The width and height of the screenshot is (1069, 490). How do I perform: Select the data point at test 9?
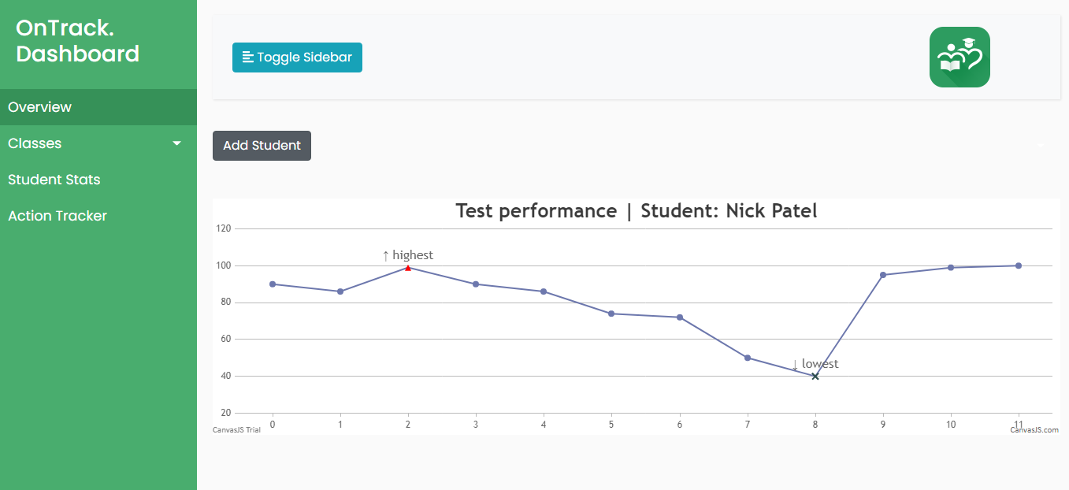pyautogui.click(x=883, y=275)
